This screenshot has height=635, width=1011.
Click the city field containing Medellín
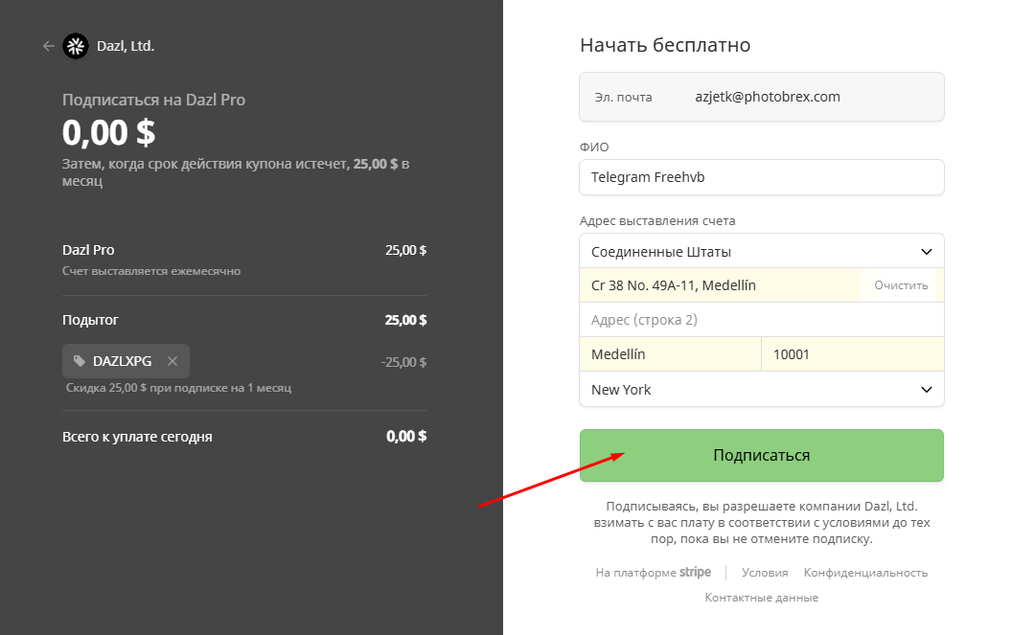[x=670, y=354]
